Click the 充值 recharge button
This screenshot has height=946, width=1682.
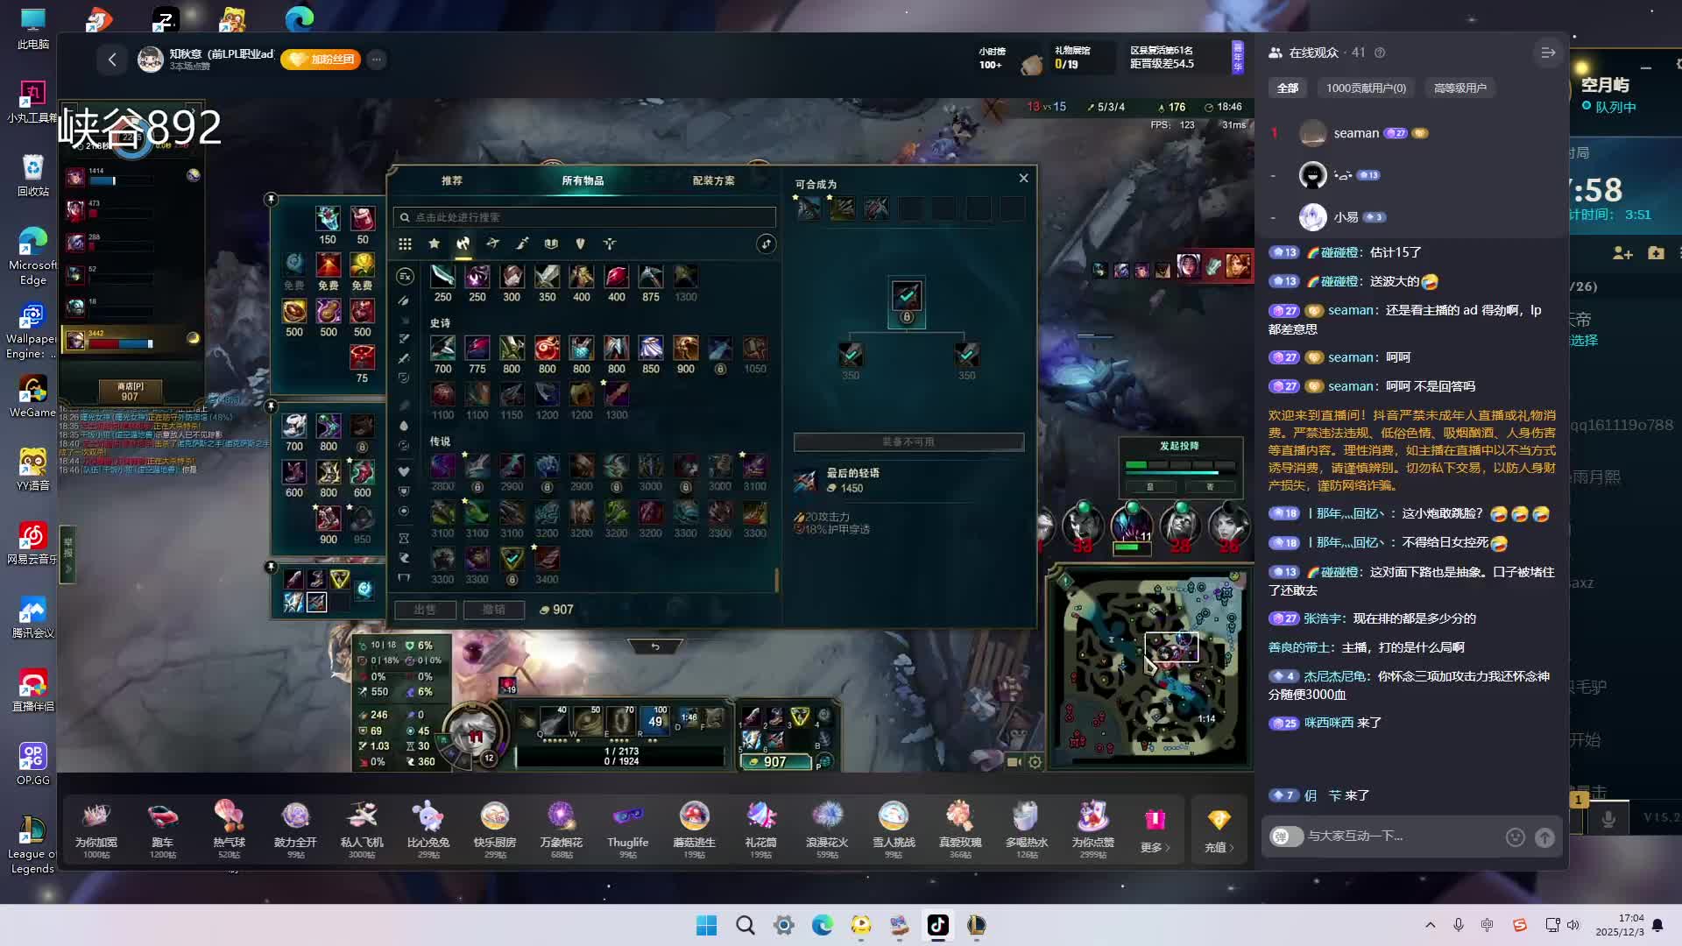click(1219, 829)
